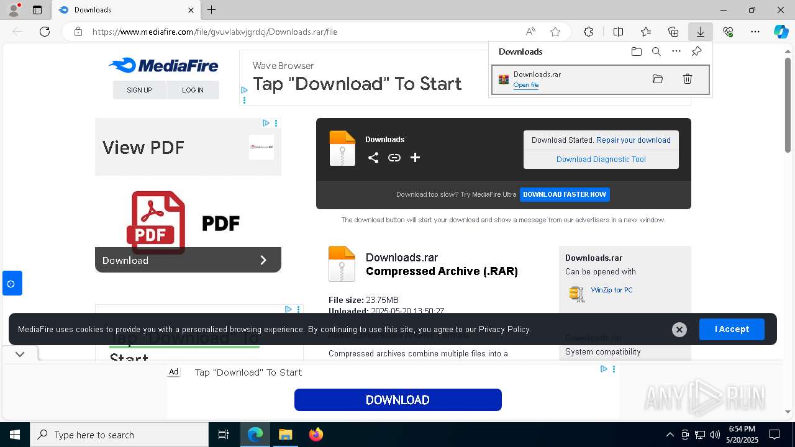The width and height of the screenshot is (795, 447).
Task: Click Open file link for Downloads.rar
Action: coord(526,85)
